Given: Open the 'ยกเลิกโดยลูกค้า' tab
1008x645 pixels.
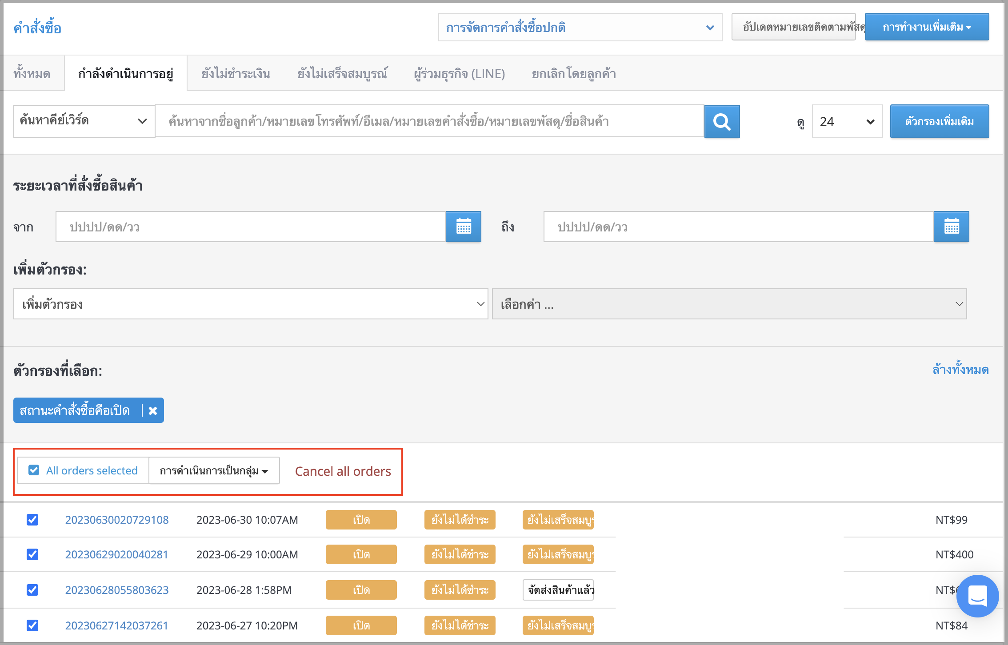Looking at the screenshot, I should click(x=574, y=73).
